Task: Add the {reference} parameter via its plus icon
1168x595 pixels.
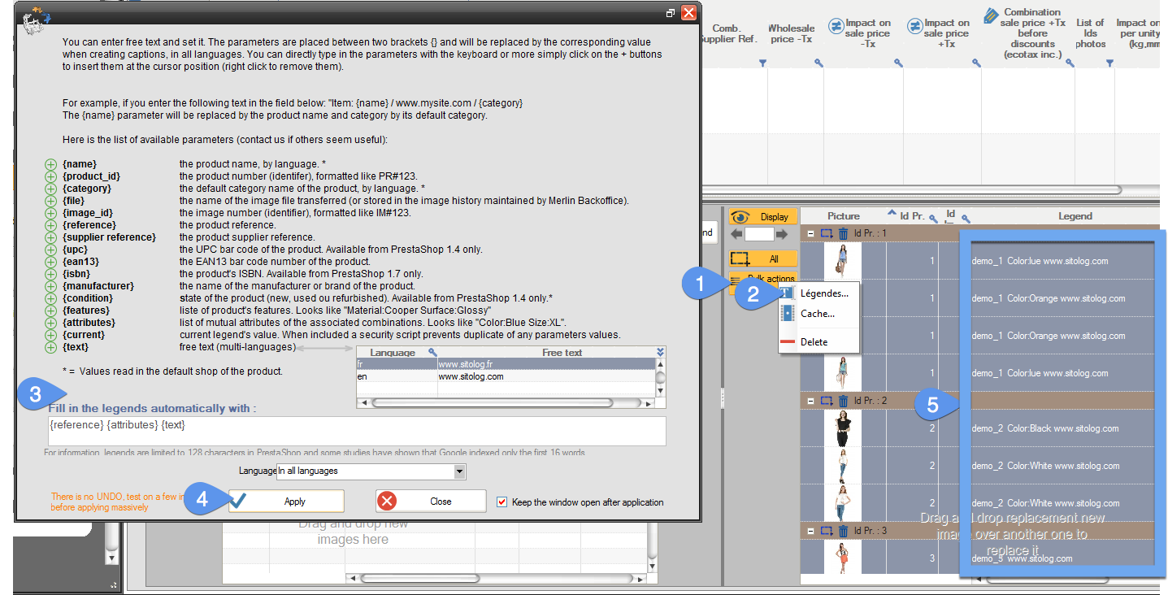Action: pos(50,225)
